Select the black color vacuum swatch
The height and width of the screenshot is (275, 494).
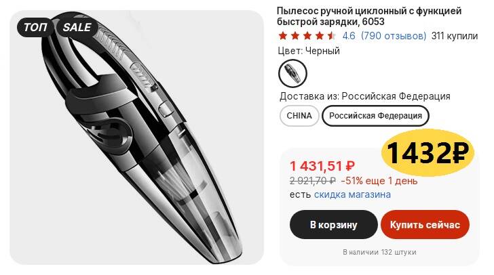[292, 73]
